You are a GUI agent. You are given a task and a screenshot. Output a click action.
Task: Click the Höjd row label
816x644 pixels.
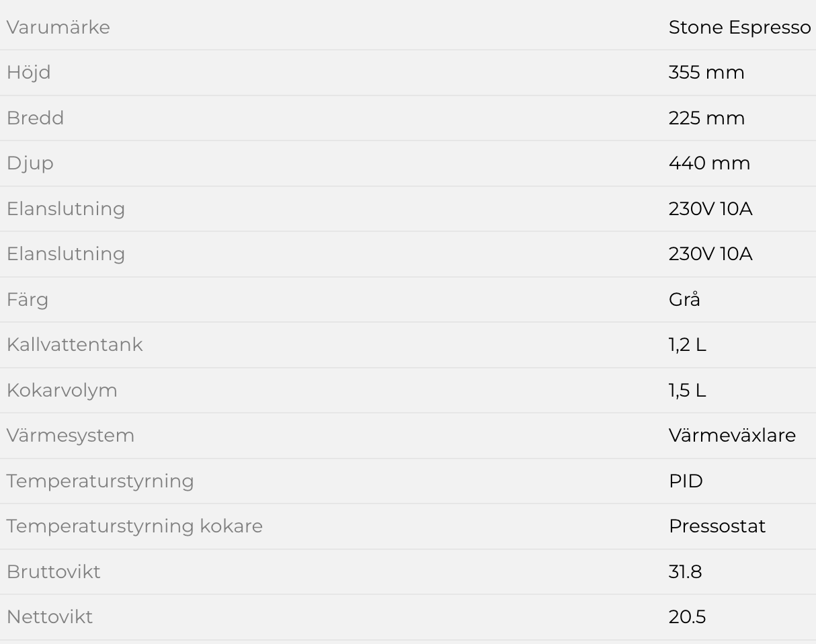29,73
